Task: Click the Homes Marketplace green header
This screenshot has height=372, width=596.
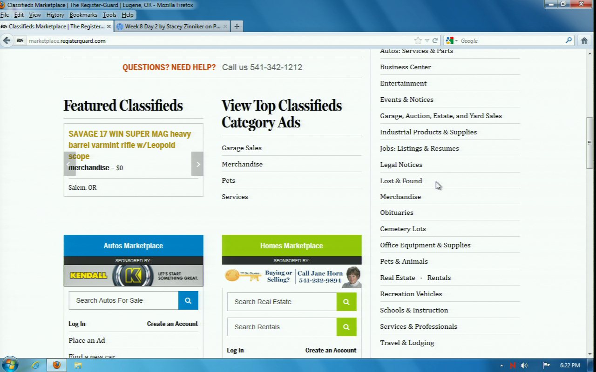Action: pos(291,246)
